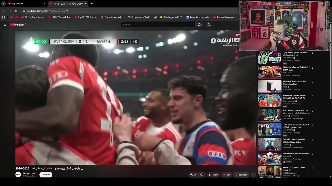332x186 pixels.
Task: Open a new browser tab
Action: 92,4
